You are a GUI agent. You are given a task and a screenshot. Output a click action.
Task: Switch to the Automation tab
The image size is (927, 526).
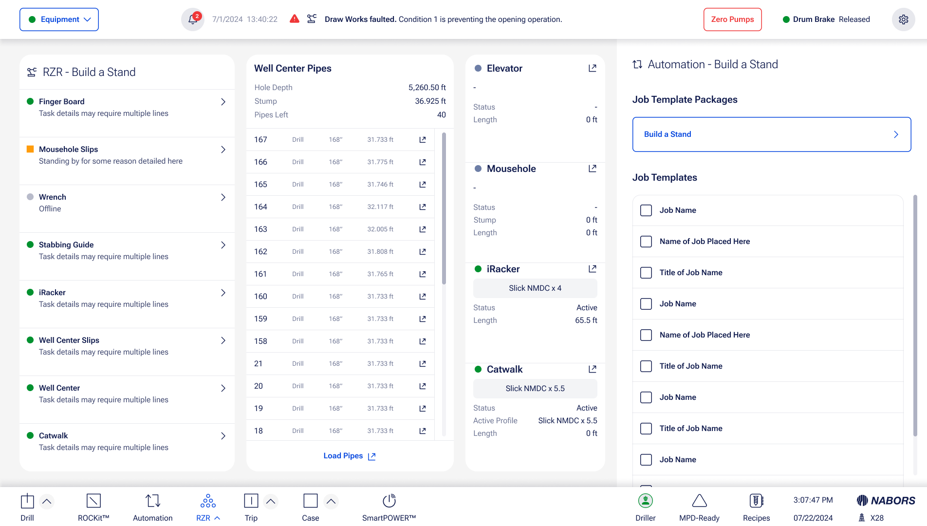[x=153, y=507]
